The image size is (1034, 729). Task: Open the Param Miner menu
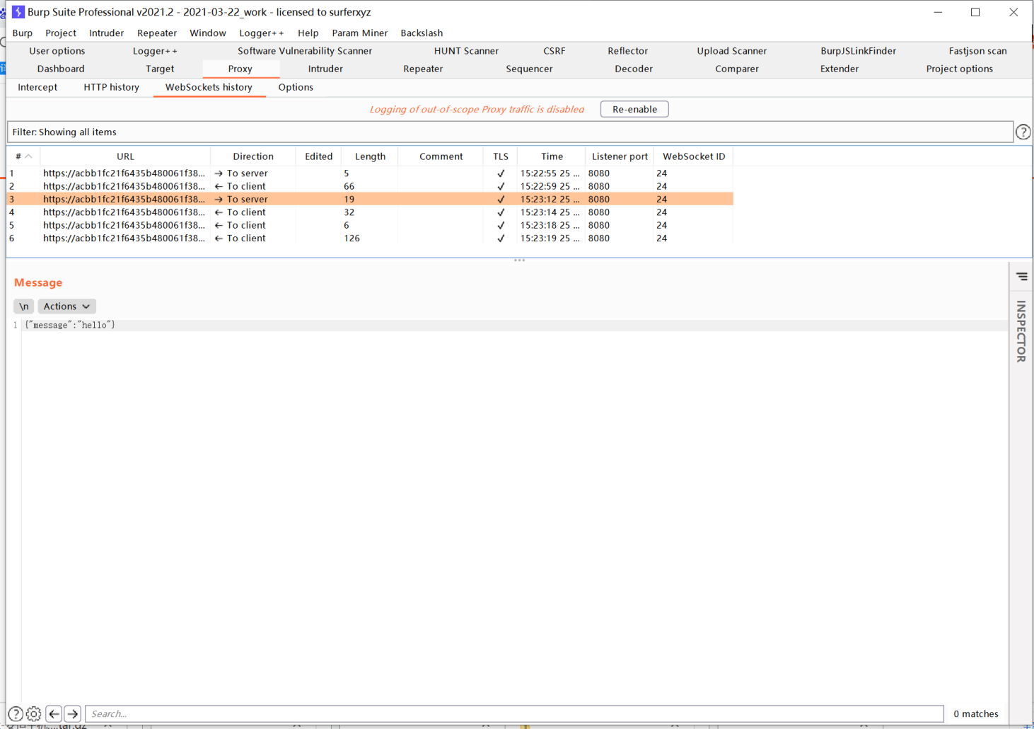pos(360,33)
